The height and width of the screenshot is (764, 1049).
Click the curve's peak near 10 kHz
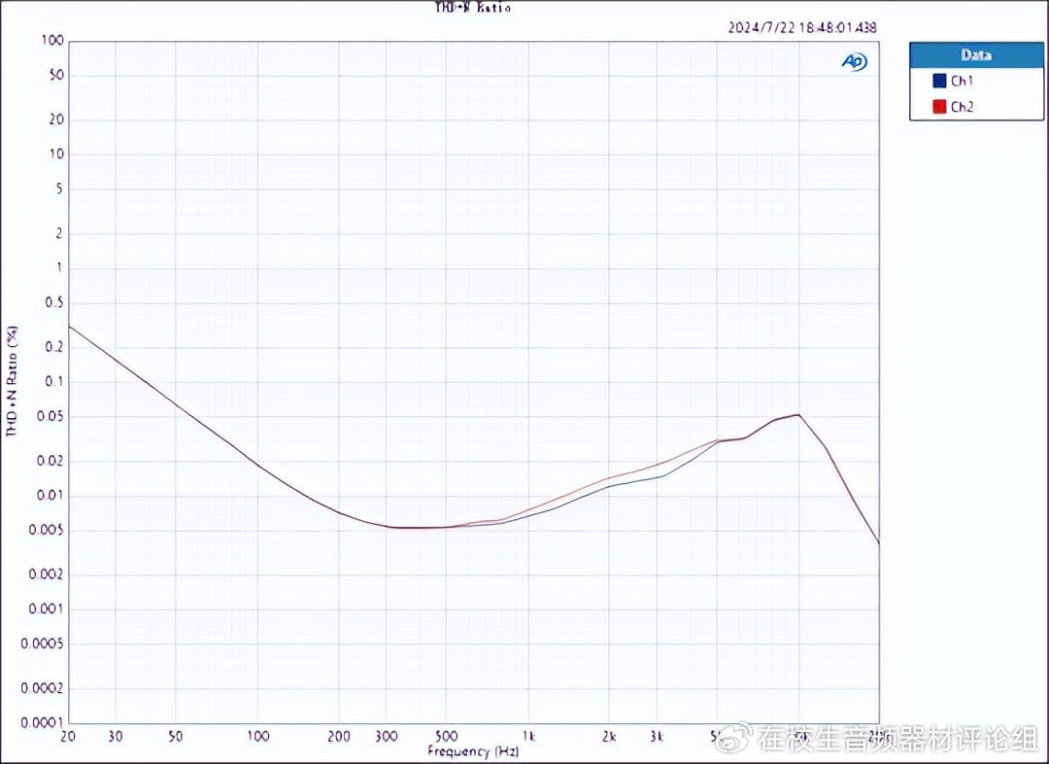point(798,415)
